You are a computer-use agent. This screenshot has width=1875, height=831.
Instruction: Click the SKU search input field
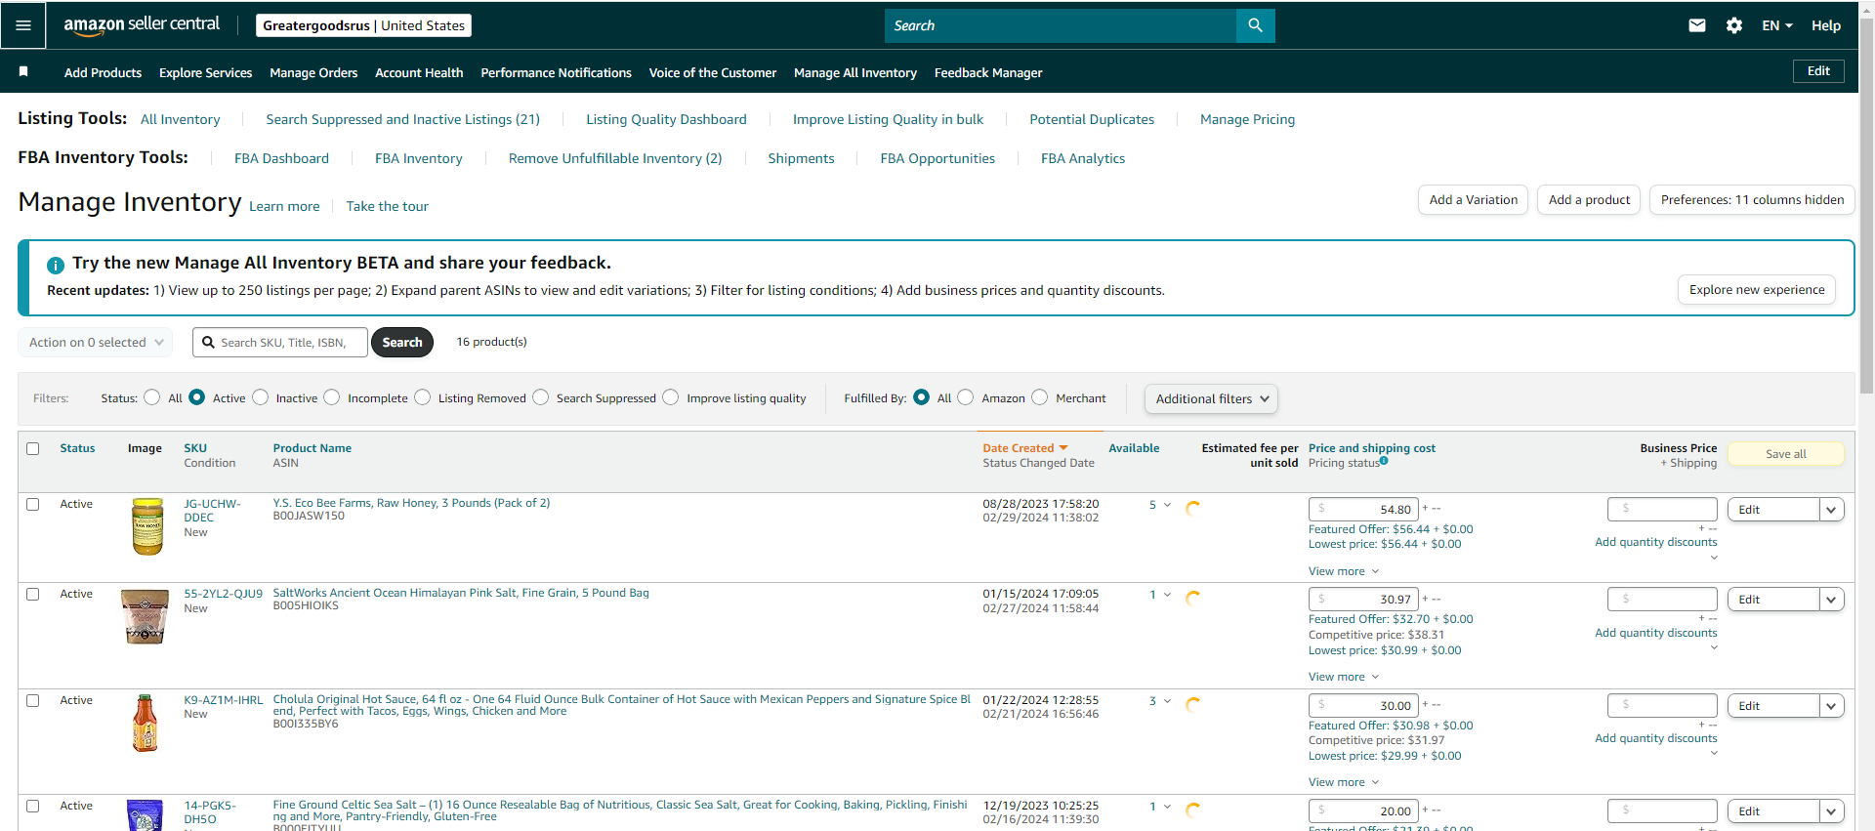click(x=280, y=343)
